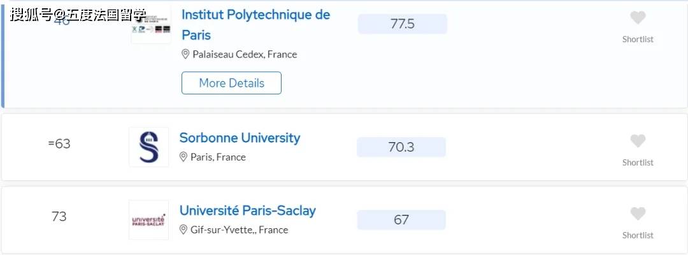The width and height of the screenshot is (688, 255).
Task: Click the location pin beside Gif-sur-Yvette
Action: click(183, 229)
